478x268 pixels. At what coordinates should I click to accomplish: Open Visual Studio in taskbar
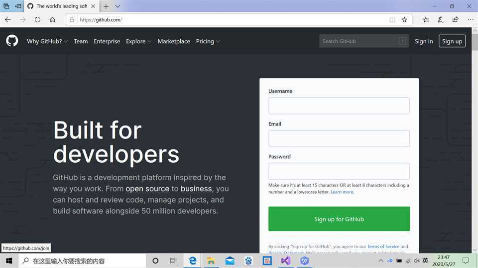pos(286,261)
